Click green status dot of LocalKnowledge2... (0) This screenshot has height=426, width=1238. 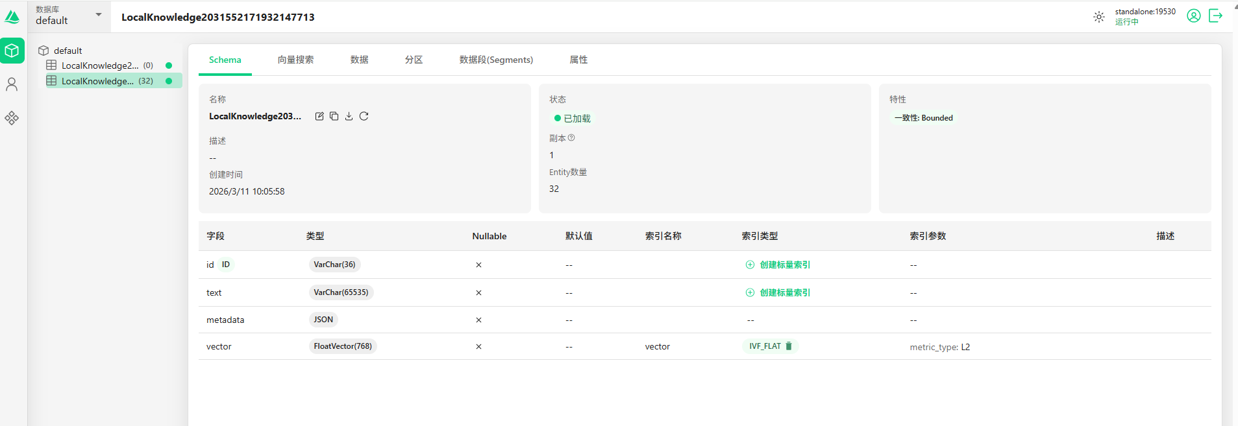coord(169,65)
